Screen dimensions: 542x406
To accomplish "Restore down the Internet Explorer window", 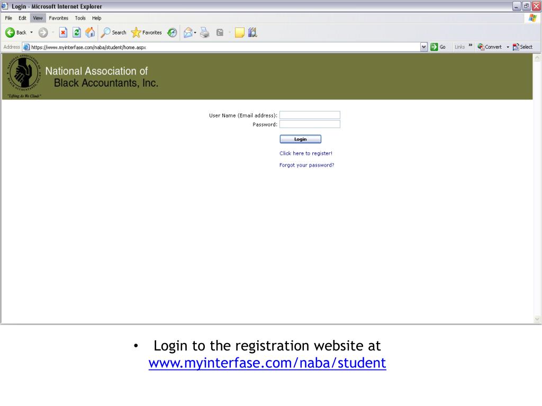I will coord(527,6).
